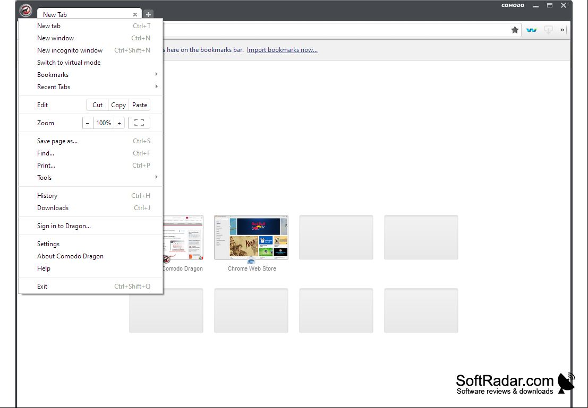This screenshot has width=588, height=408.
Task: Choose Exit from the menu
Action: tap(91, 287)
